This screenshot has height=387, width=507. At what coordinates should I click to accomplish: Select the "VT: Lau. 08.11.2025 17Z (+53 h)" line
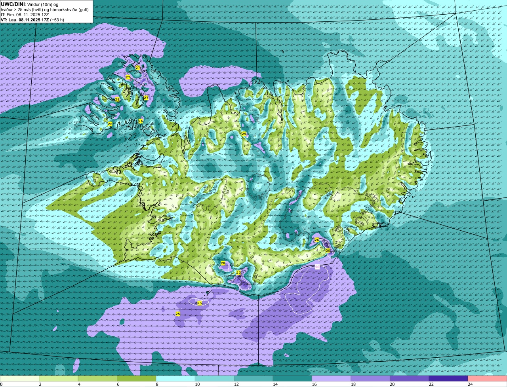pyautogui.click(x=32, y=19)
